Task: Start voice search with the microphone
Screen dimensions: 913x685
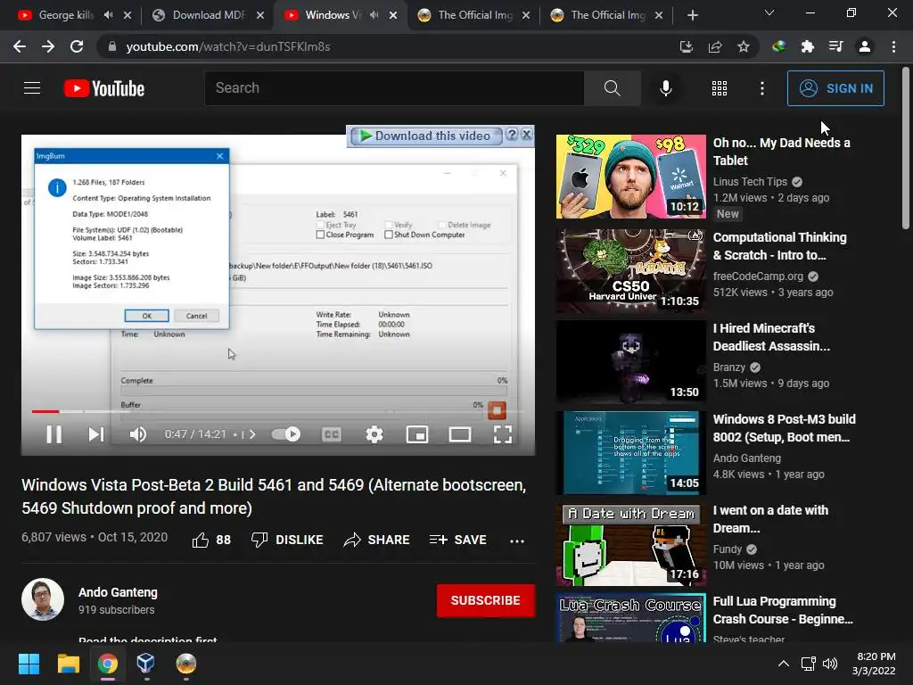Action: tap(666, 88)
